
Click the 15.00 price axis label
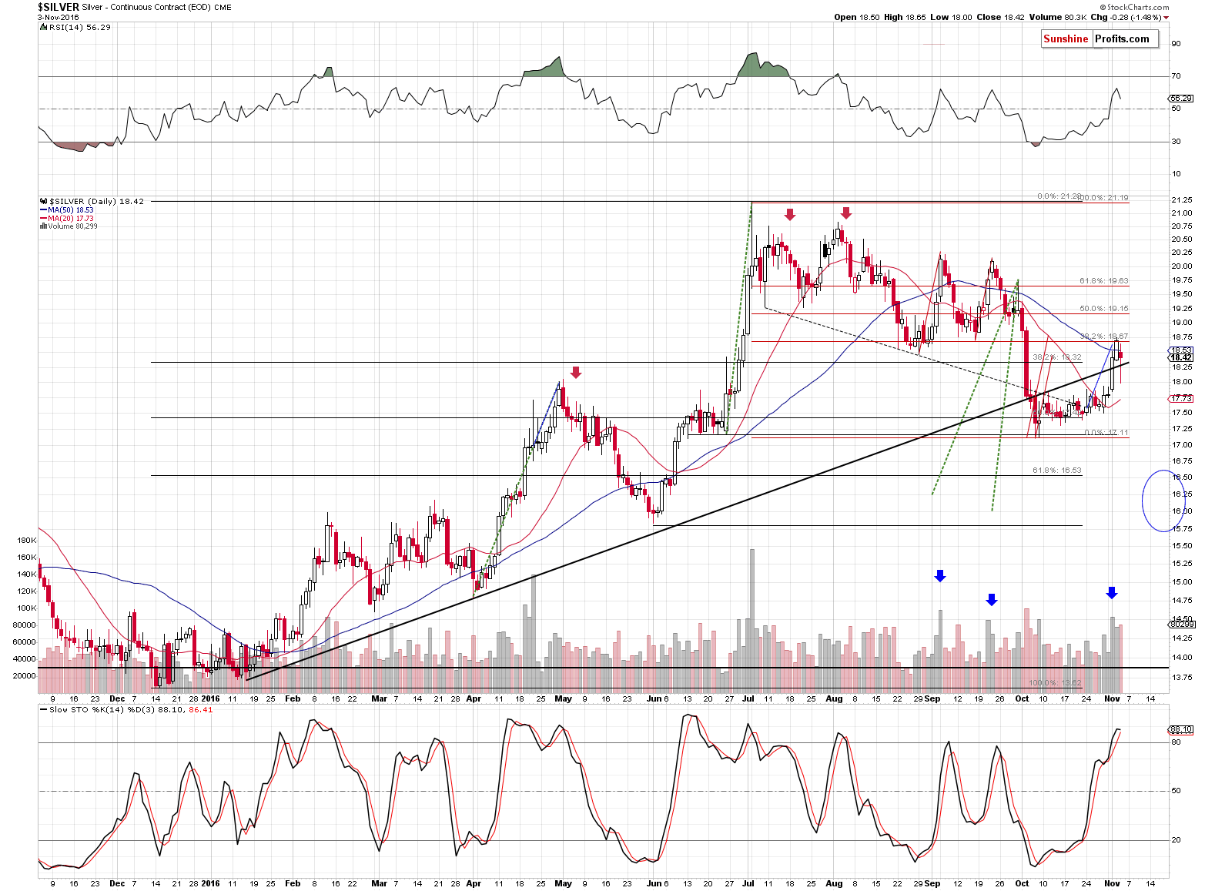[1182, 581]
